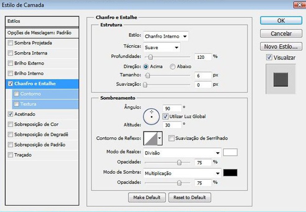Enable the Contorno sub-option checkbox

pyautogui.click(x=16, y=94)
